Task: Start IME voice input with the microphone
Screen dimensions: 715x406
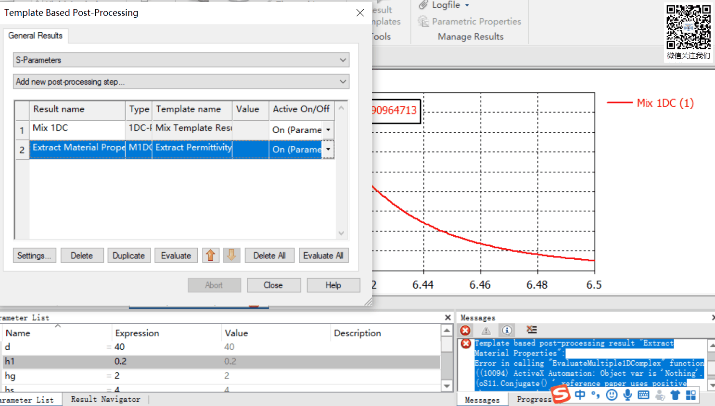Action: point(627,395)
